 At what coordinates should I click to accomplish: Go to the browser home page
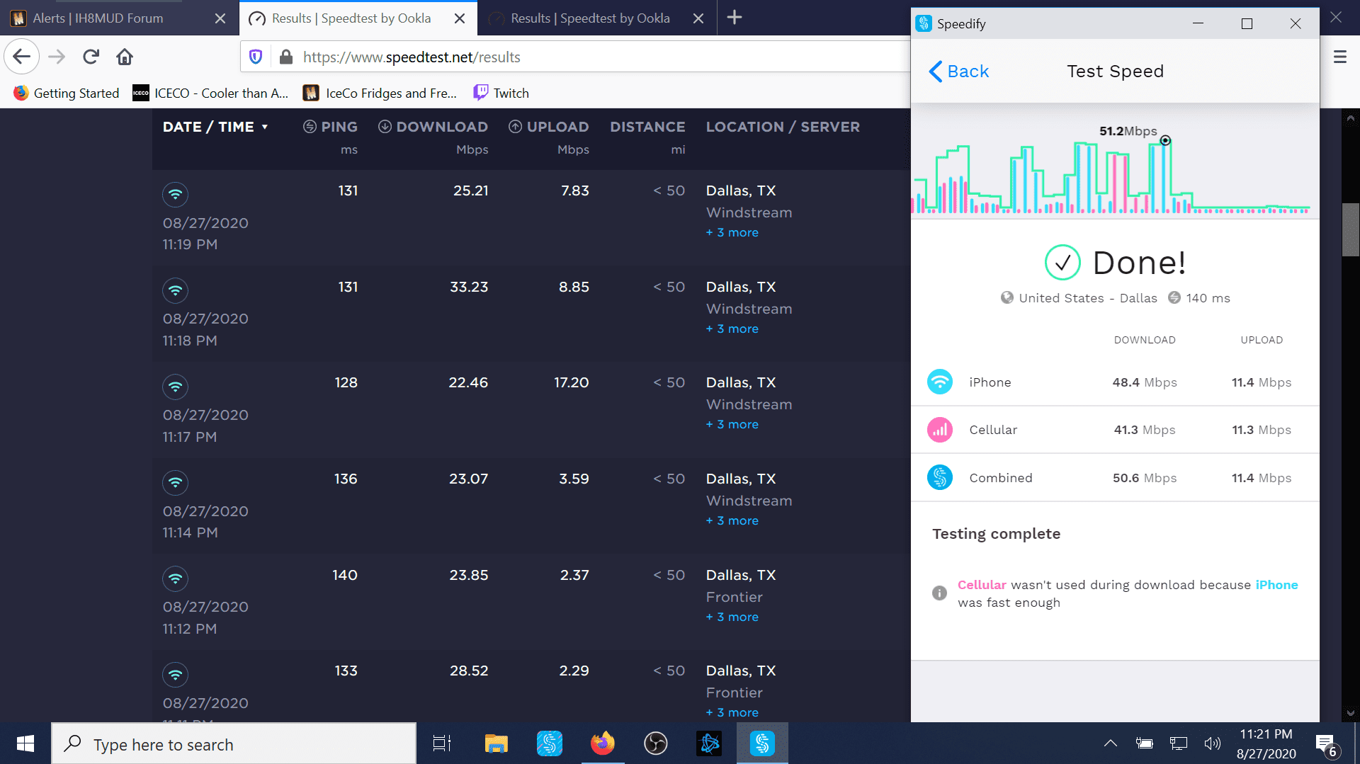click(125, 57)
